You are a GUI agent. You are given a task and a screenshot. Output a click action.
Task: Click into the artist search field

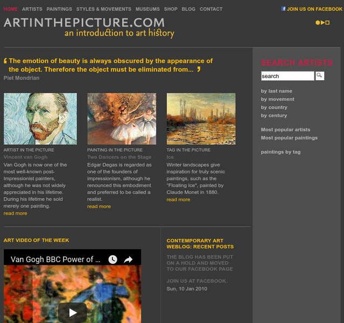(x=287, y=76)
